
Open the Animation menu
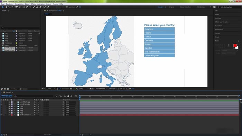(x=41, y=4)
